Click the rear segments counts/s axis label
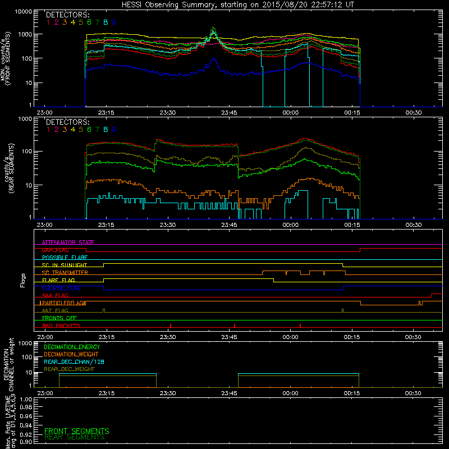The width and height of the screenshot is (449, 449). pyautogui.click(x=9, y=168)
